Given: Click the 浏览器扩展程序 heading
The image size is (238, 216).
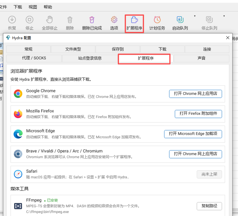Looking at the screenshot, I should pyautogui.click(x=27, y=71).
